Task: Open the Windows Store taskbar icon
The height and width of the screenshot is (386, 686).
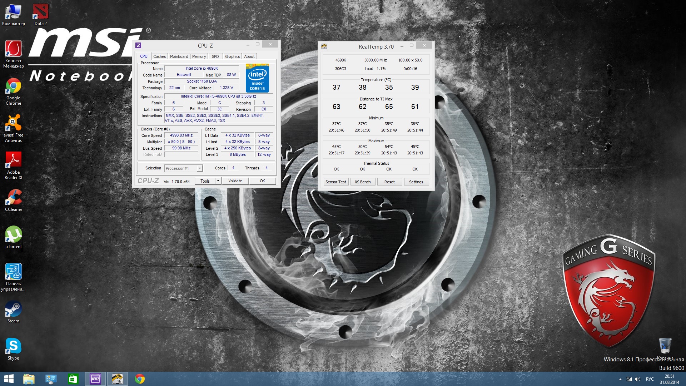Action: 73,379
